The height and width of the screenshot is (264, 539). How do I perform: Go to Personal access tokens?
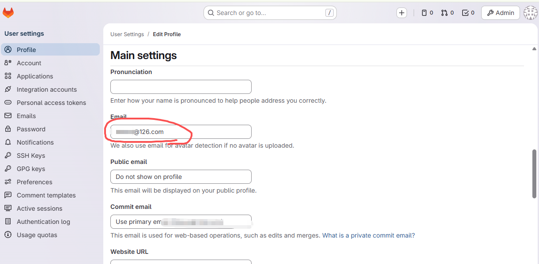click(x=51, y=103)
